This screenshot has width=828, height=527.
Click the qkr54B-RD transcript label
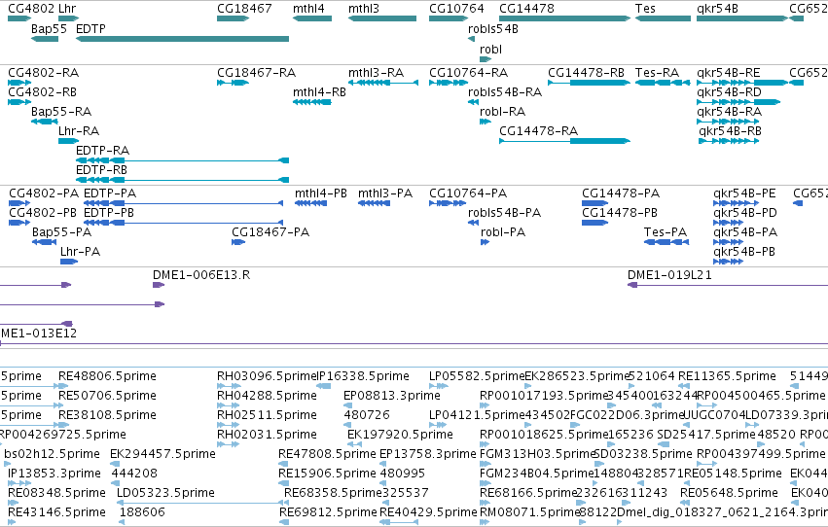tap(729, 91)
